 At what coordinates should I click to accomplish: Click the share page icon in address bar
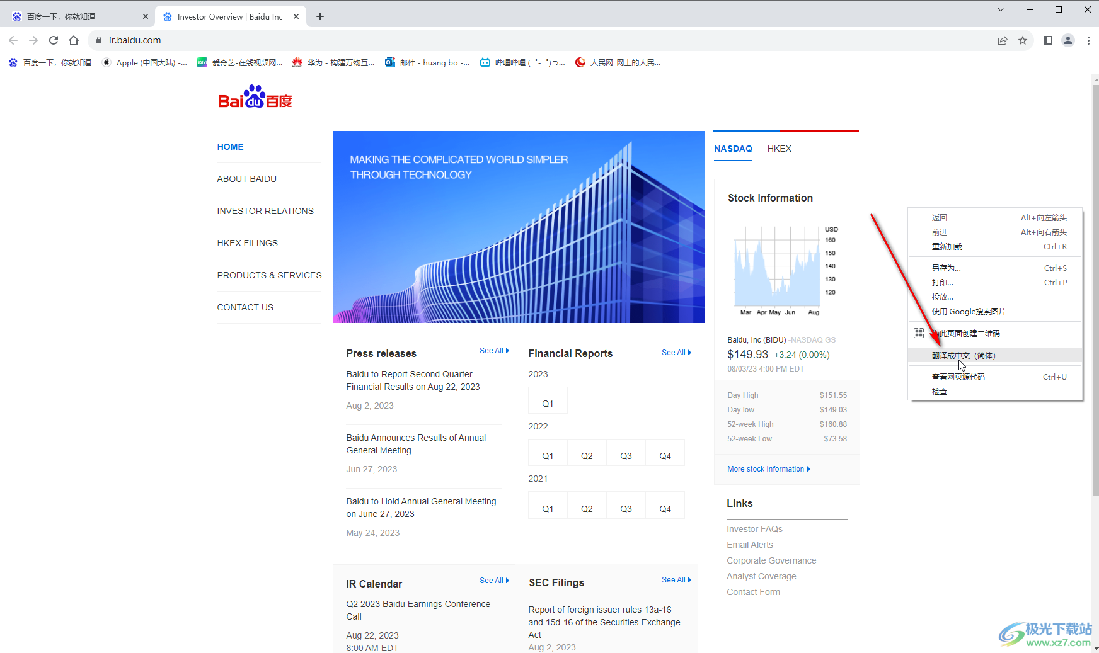pos(1003,40)
